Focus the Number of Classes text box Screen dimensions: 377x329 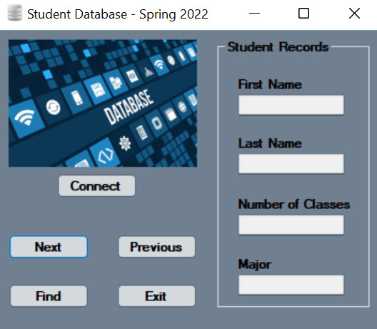click(291, 225)
